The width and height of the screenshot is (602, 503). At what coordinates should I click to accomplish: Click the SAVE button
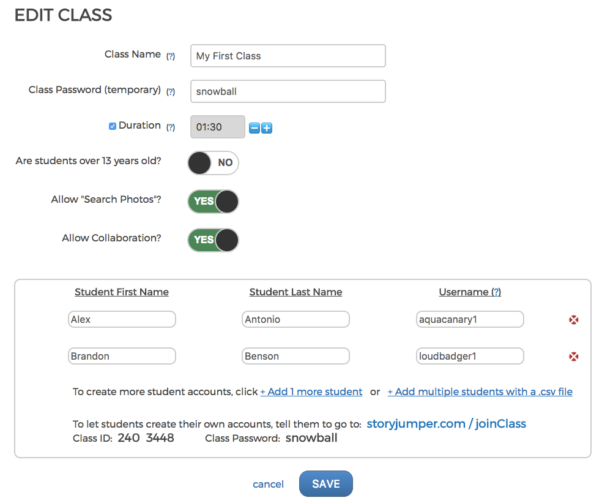point(325,484)
